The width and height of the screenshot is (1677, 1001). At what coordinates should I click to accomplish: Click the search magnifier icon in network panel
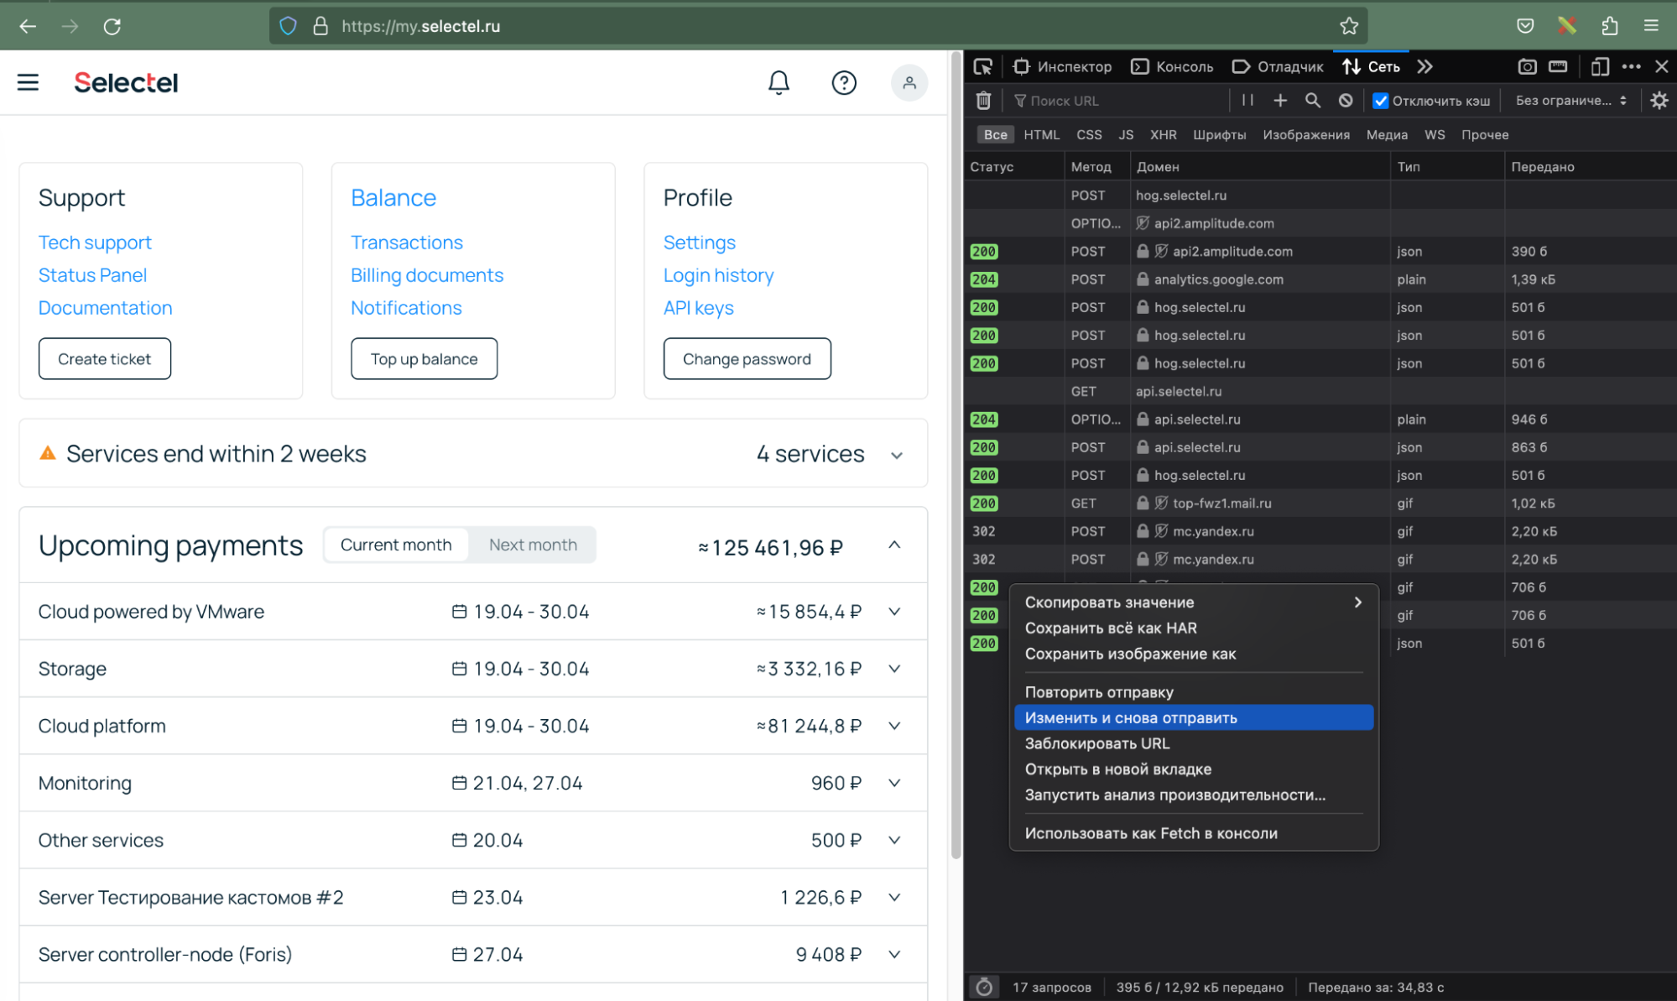pyautogui.click(x=1313, y=100)
